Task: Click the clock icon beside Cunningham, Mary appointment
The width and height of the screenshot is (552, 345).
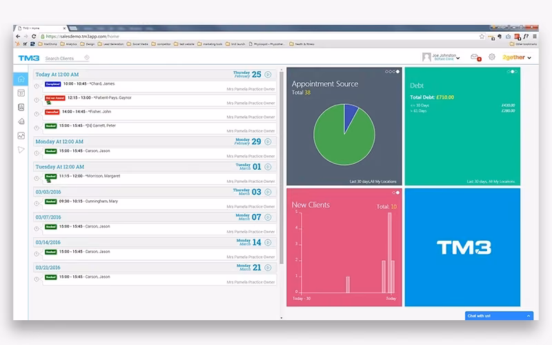Action: coord(37,204)
